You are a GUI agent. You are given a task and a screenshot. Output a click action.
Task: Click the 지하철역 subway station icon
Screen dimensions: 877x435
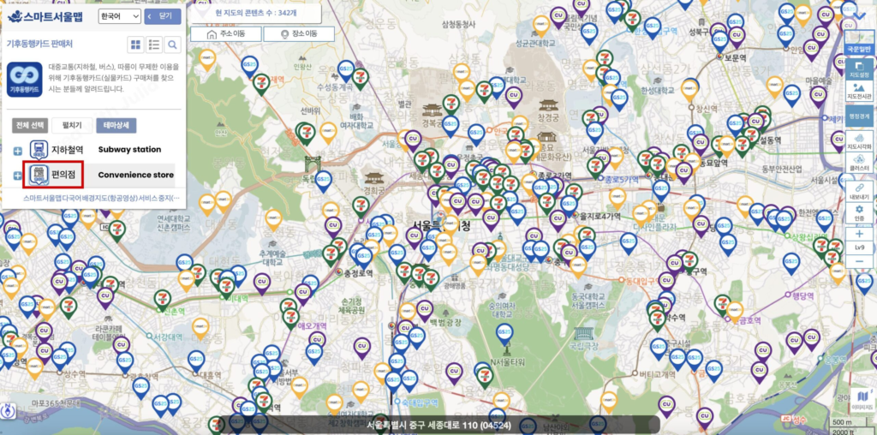click(40, 150)
